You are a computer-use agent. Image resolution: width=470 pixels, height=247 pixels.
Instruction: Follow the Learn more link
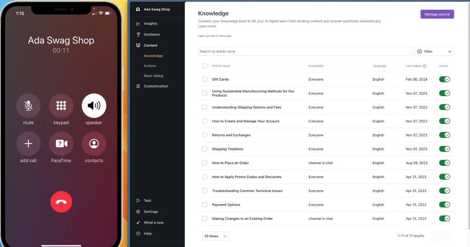pyautogui.click(x=207, y=26)
